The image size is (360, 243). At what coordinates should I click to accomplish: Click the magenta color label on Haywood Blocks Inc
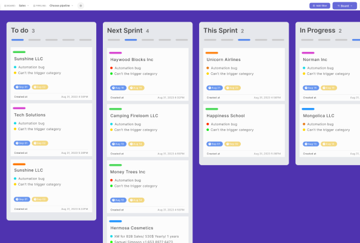[115, 53]
